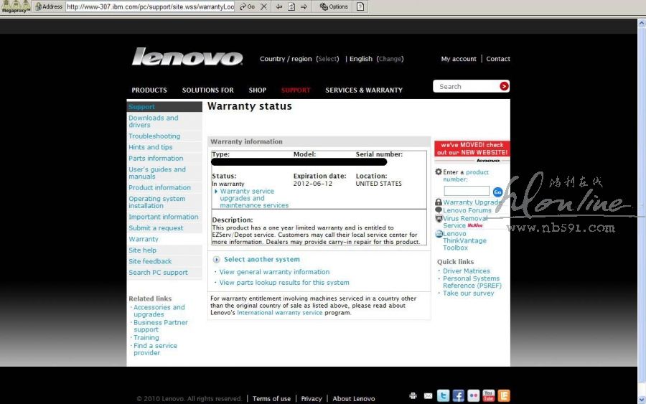Open the Twitter icon in footer
The image size is (646, 404).
(x=443, y=396)
